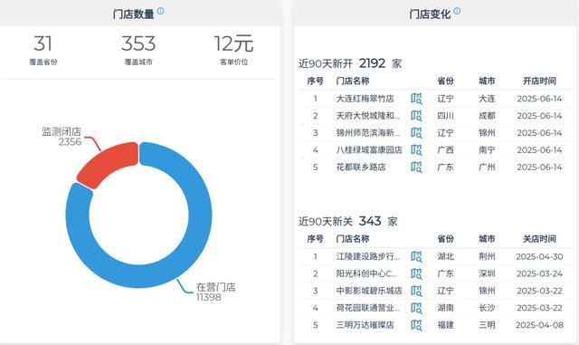Click info icon beside 门店变化 title
Viewport: 579px width, 345px height.
click(x=457, y=11)
